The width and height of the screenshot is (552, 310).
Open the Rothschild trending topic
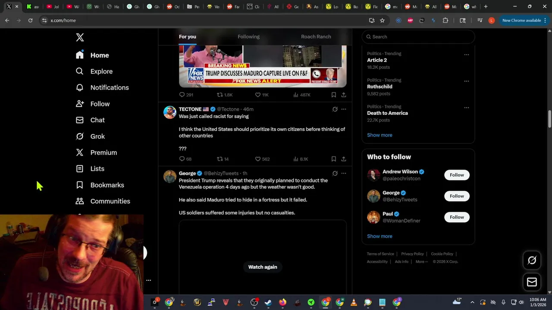pos(379,87)
